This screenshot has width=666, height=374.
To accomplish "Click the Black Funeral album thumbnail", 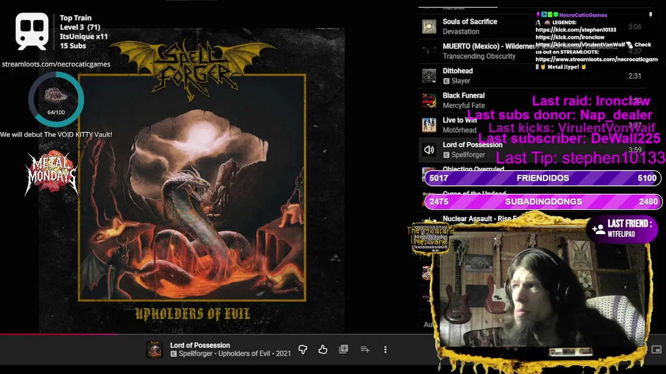I will [x=429, y=100].
